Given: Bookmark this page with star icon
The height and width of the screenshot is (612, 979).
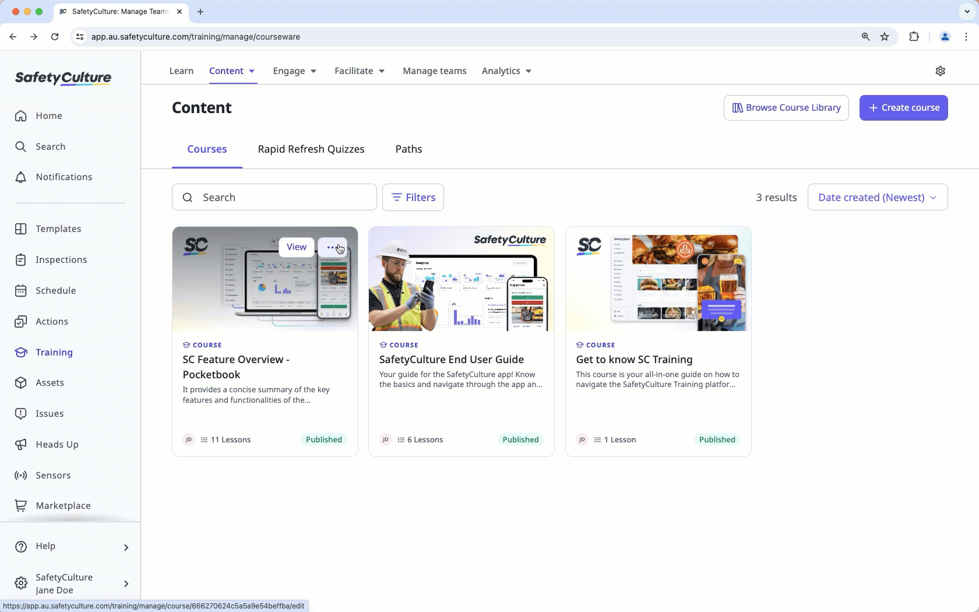Looking at the screenshot, I should pos(885,37).
